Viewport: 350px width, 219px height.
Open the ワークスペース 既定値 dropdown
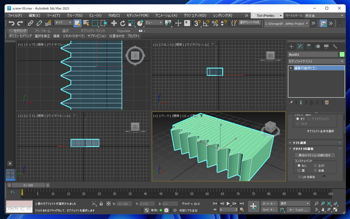(324, 16)
